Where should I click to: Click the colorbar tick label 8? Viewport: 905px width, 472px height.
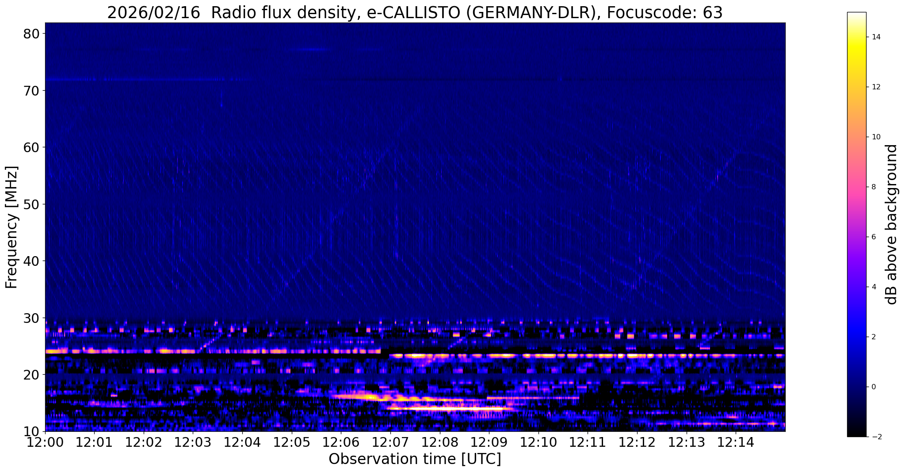point(873,187)
